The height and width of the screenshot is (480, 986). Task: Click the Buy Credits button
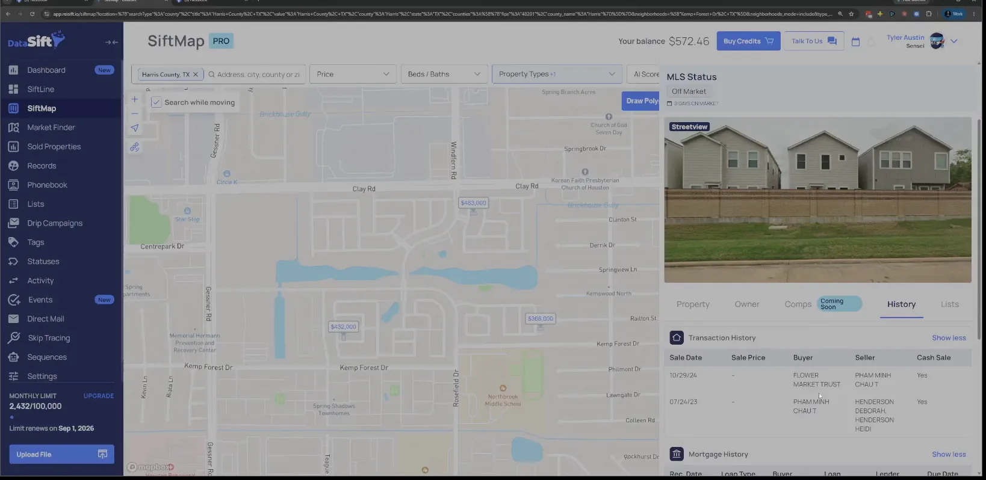click(748, 41)
